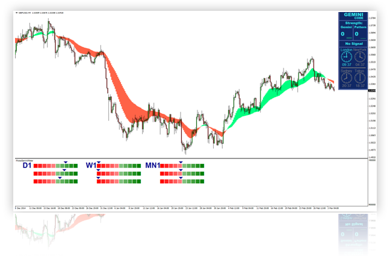The image size is (390, 259).
Task: Click the Sydney clock icon
Action: (x=346, y=78)
